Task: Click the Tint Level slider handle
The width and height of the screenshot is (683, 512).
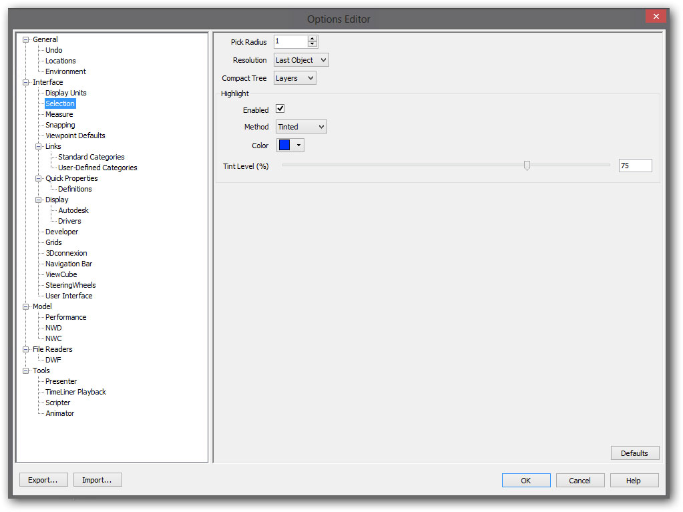Action: pos(527,165)
